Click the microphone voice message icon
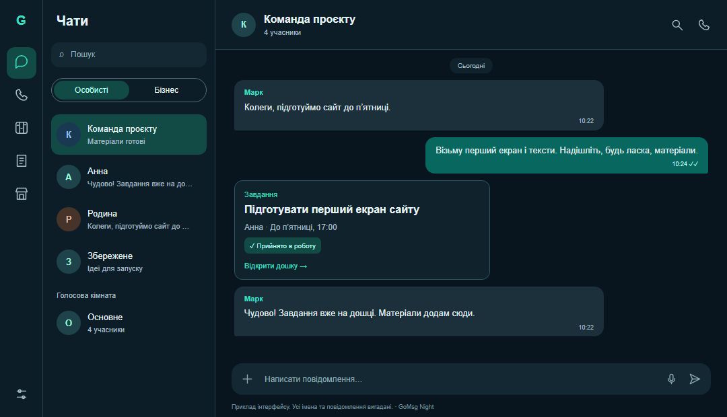727x417 pixels. [x=671, y=379]
